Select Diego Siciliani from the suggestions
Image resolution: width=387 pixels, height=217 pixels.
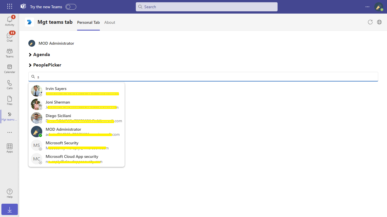[77, 118]
